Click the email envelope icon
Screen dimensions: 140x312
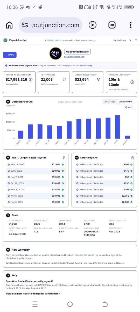136,40
